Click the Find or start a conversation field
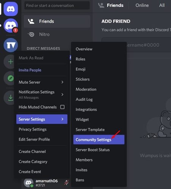 57,6
